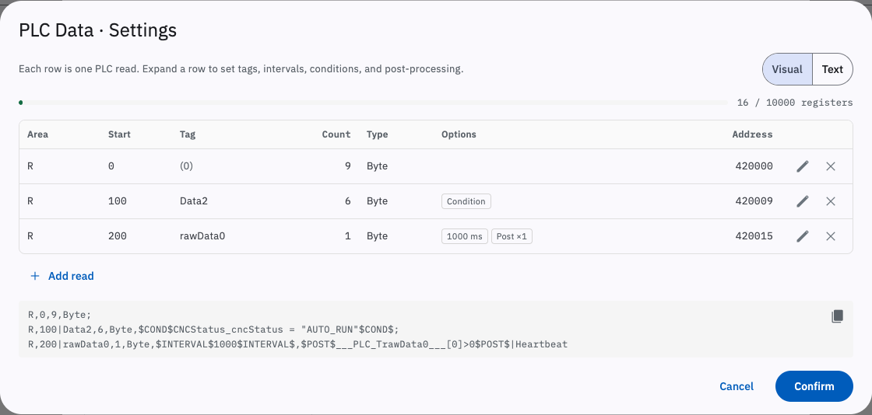Screen dimensions: 872x415
Task: Click the 1000 ms interval badge
Action: 464,236
